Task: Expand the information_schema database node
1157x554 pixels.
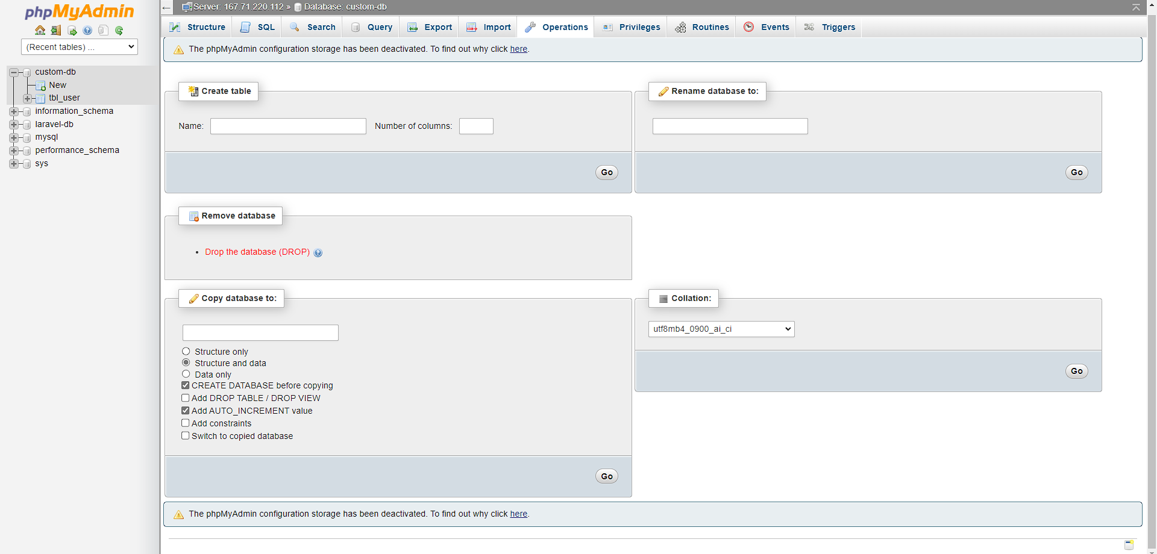Action: coord(13,111)
